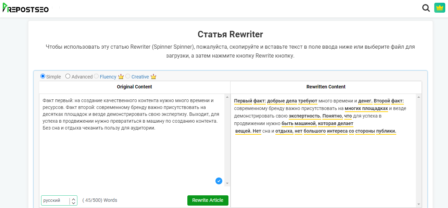Click the highlighted phrase 'многих площадках'
448x208 pixels.
(366, 108)
